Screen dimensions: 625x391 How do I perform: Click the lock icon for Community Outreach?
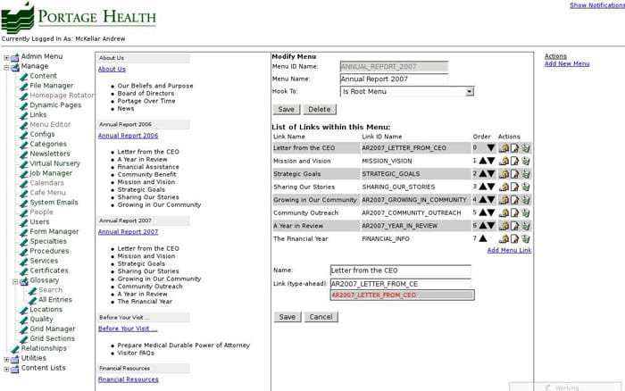[x=504, y=212]
